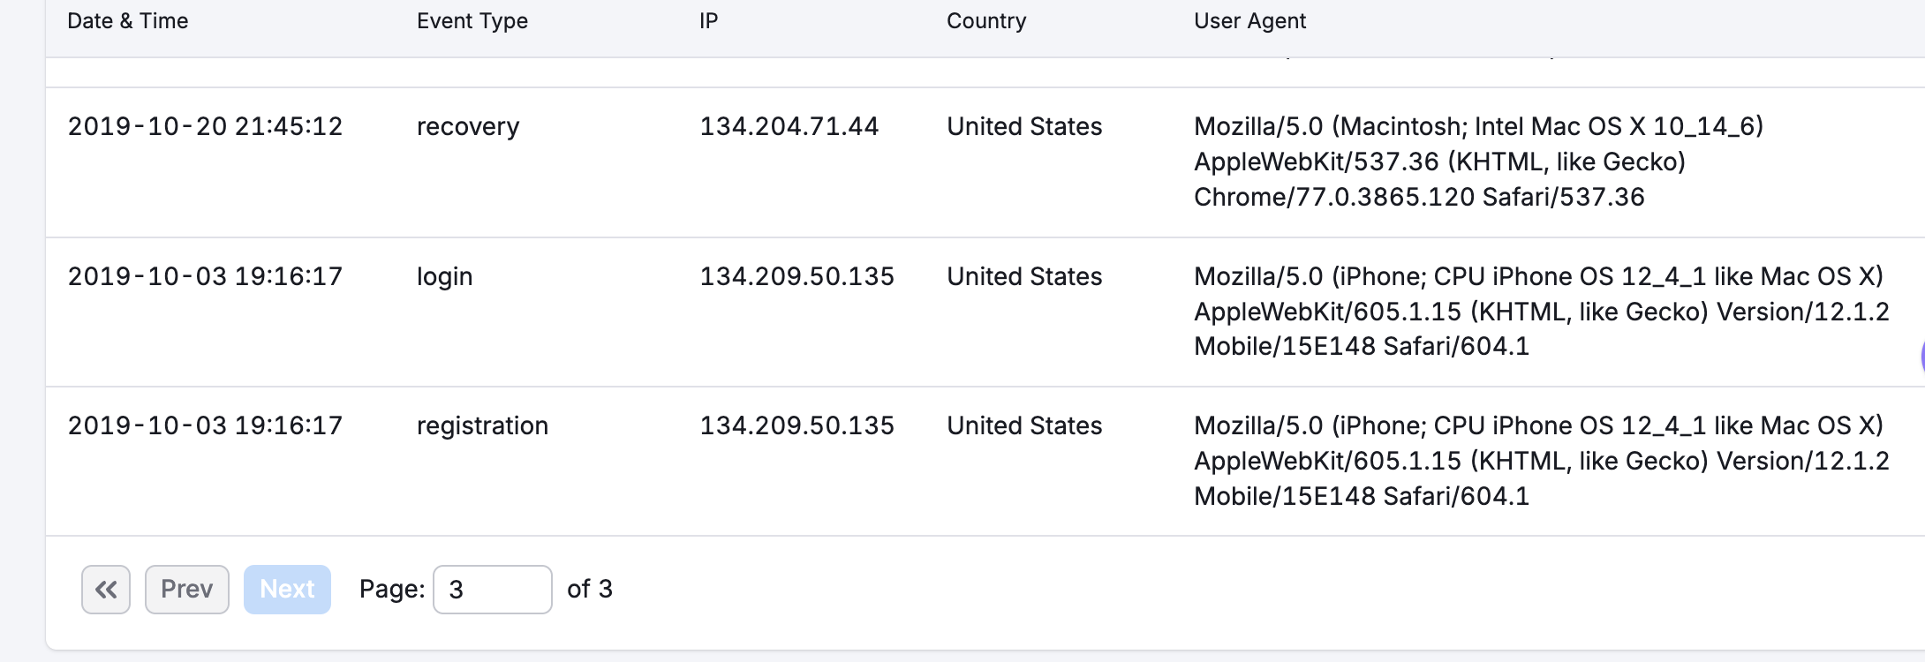Screen dimensions: 1925x662
Task: Sort by the Event Type column header
Action: point(472,21)
